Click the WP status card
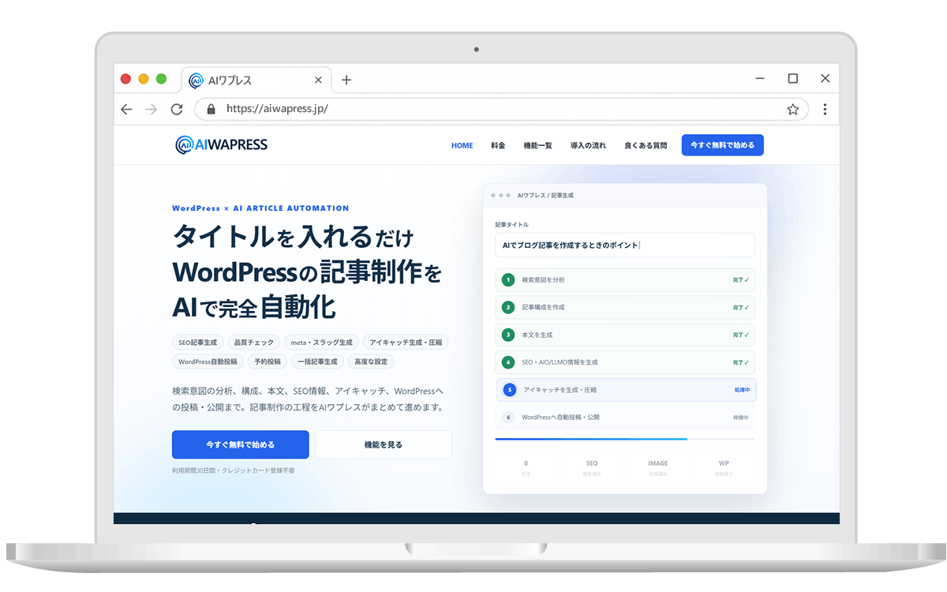 [x=724, y=467]
